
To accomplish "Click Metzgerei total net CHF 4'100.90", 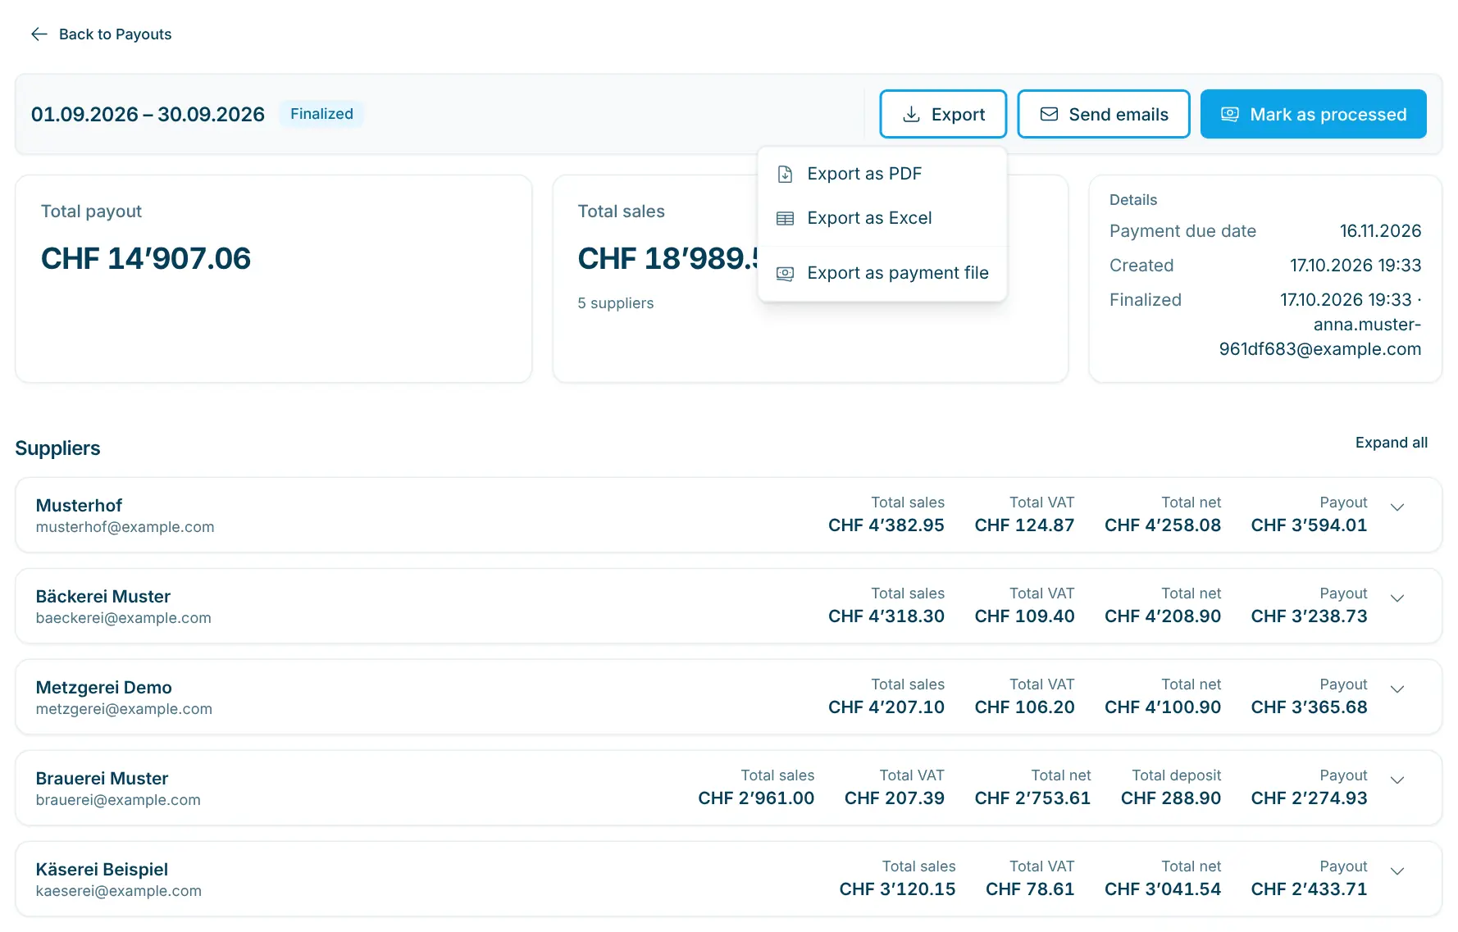I will pos(1162,707).
